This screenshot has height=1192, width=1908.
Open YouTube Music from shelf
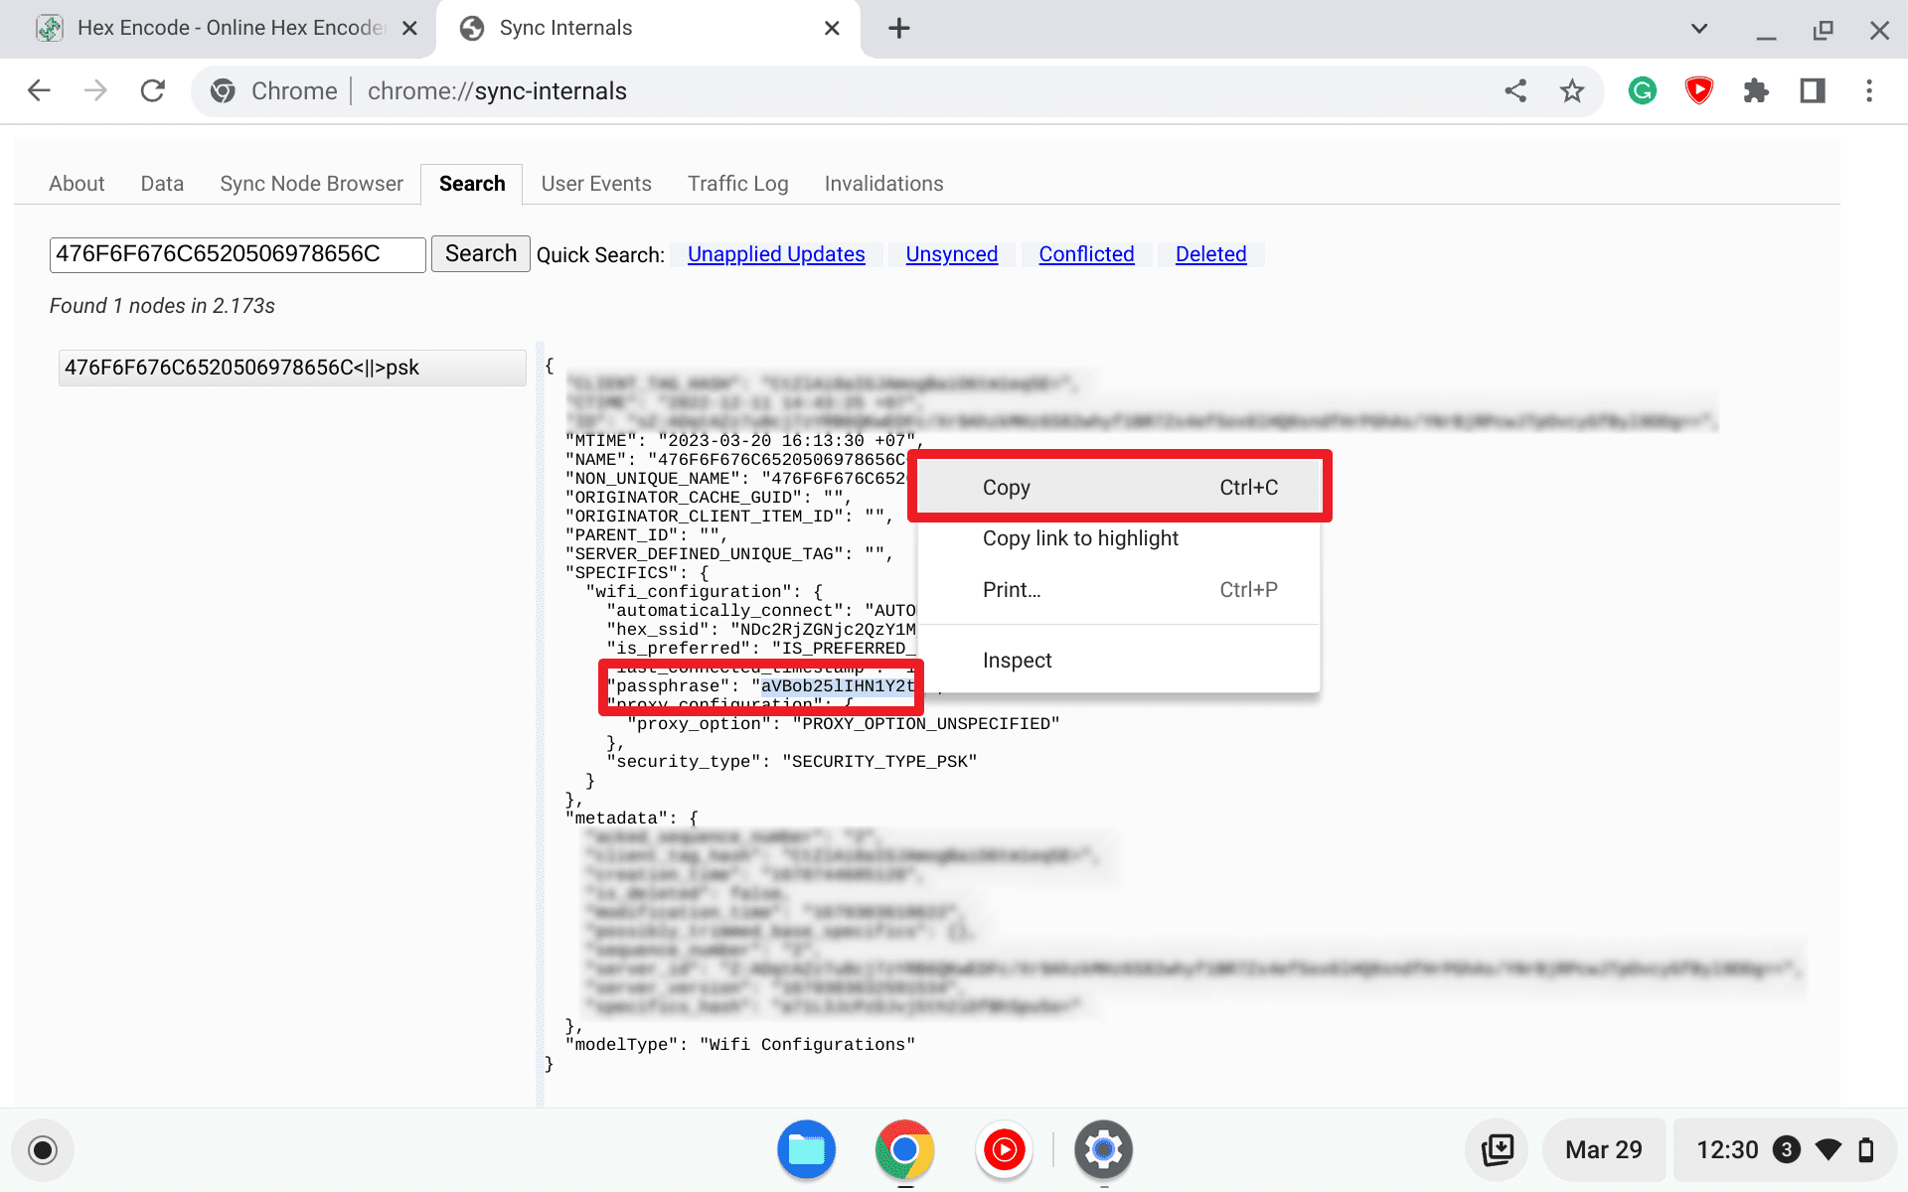1004,1150
